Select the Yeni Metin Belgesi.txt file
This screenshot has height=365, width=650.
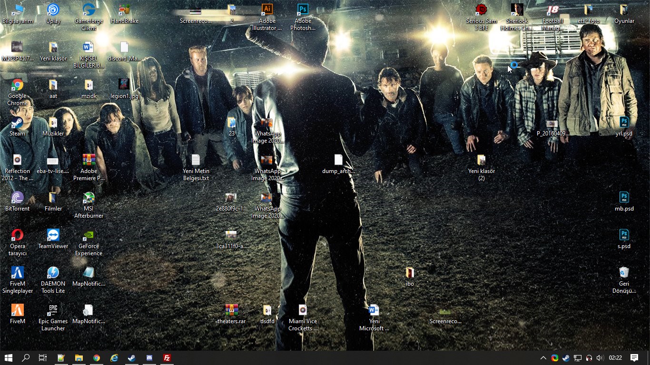click(x=196, y=167)
